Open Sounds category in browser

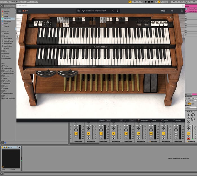(6, 34)
